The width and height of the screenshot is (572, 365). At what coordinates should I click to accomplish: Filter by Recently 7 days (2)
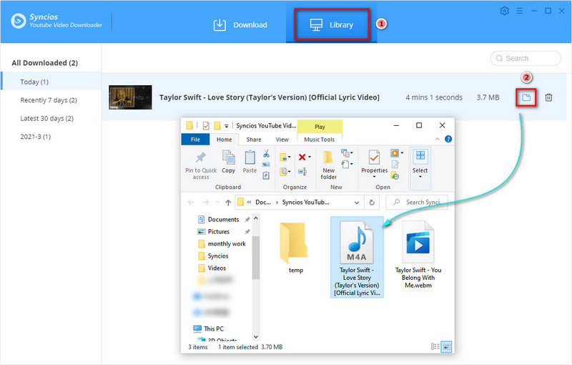tap(49, 100)
